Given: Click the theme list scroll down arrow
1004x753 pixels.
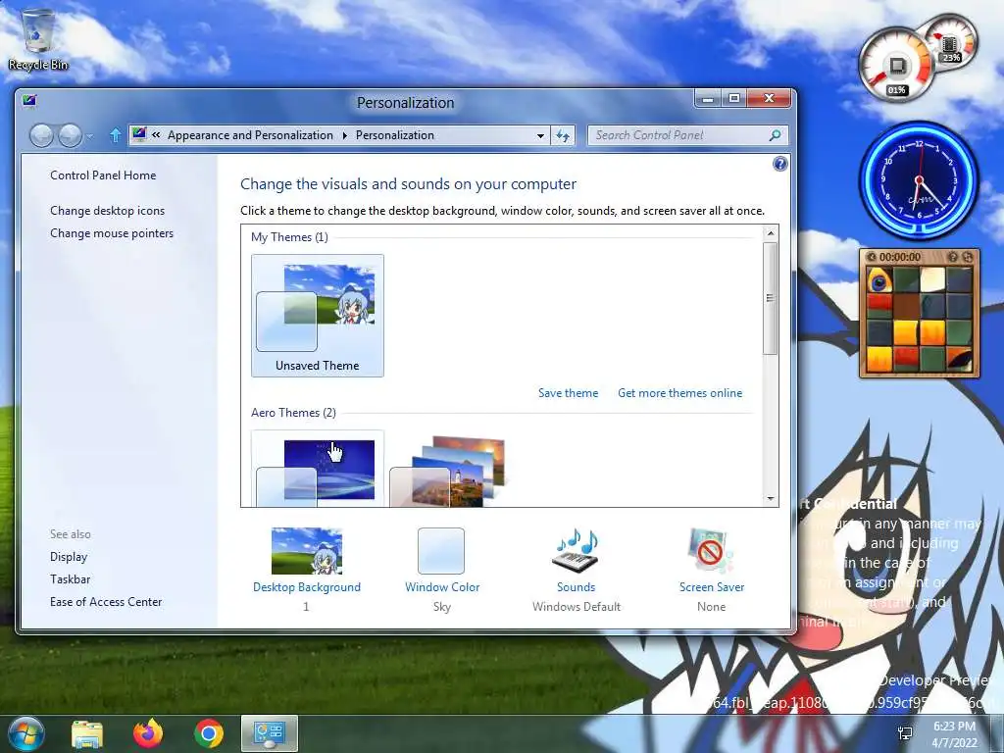Looking at the screenshot, I should pyautogui.click(x=771, y=499).
